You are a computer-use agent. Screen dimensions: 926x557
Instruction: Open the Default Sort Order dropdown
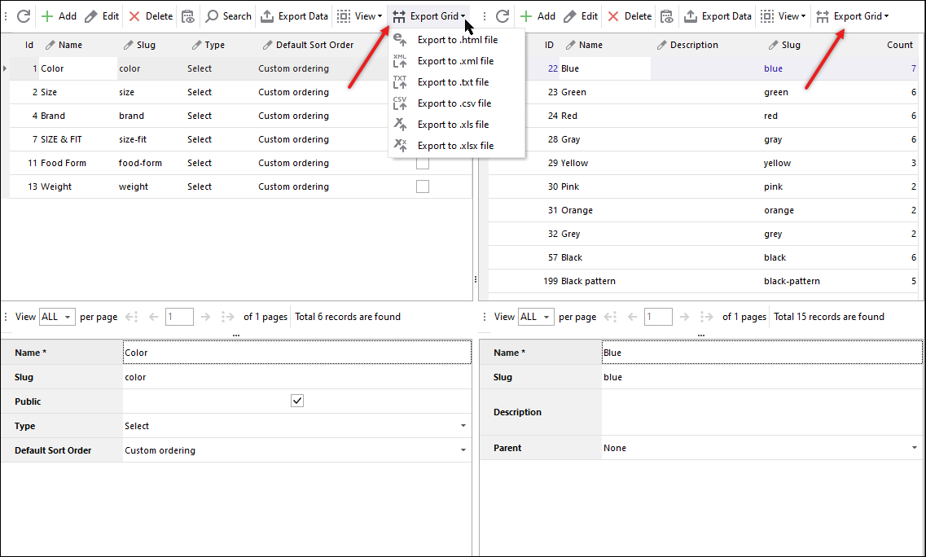point(463,449)
